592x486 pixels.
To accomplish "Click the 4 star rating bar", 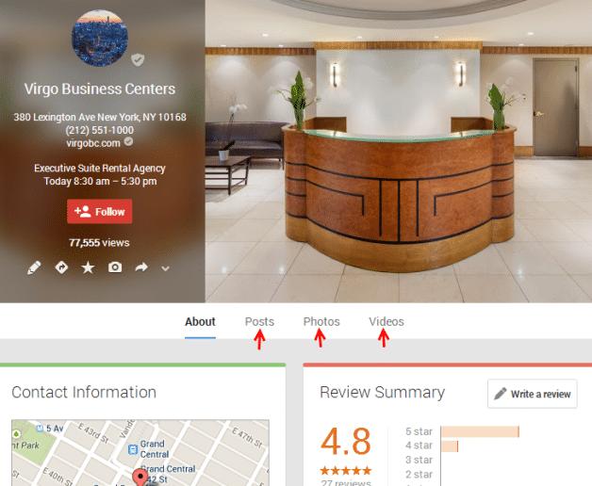I will point(450,446).
